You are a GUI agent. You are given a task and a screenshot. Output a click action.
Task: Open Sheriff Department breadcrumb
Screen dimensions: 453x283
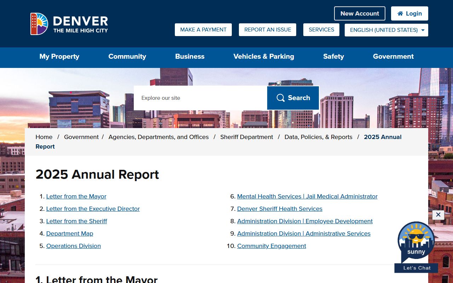pos(247,137)
